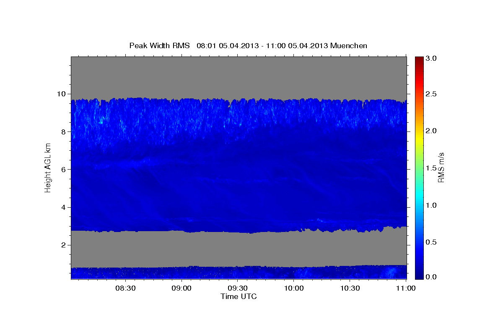Click the 'Time UTC' axis label

[x=239, y=296]
